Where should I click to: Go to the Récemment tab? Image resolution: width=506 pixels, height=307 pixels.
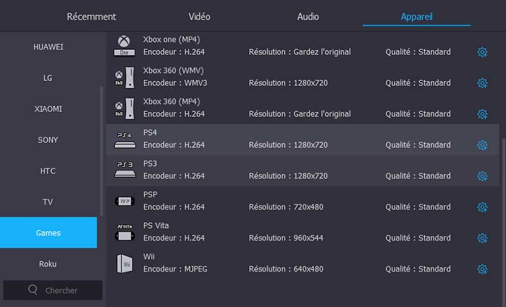[92, 16]
